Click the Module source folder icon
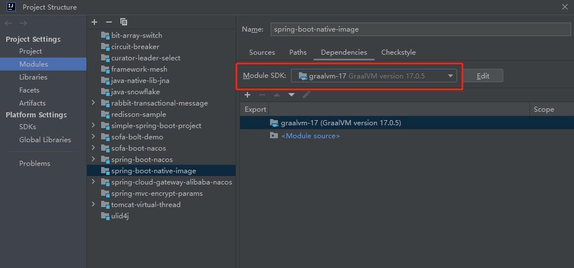 point(274,135)
